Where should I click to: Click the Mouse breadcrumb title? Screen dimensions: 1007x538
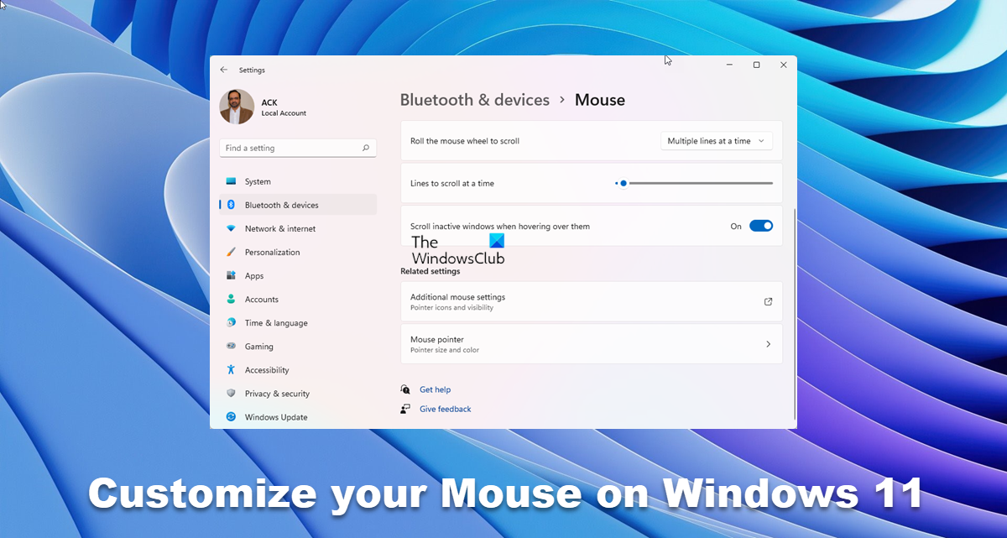pos(600,100)
